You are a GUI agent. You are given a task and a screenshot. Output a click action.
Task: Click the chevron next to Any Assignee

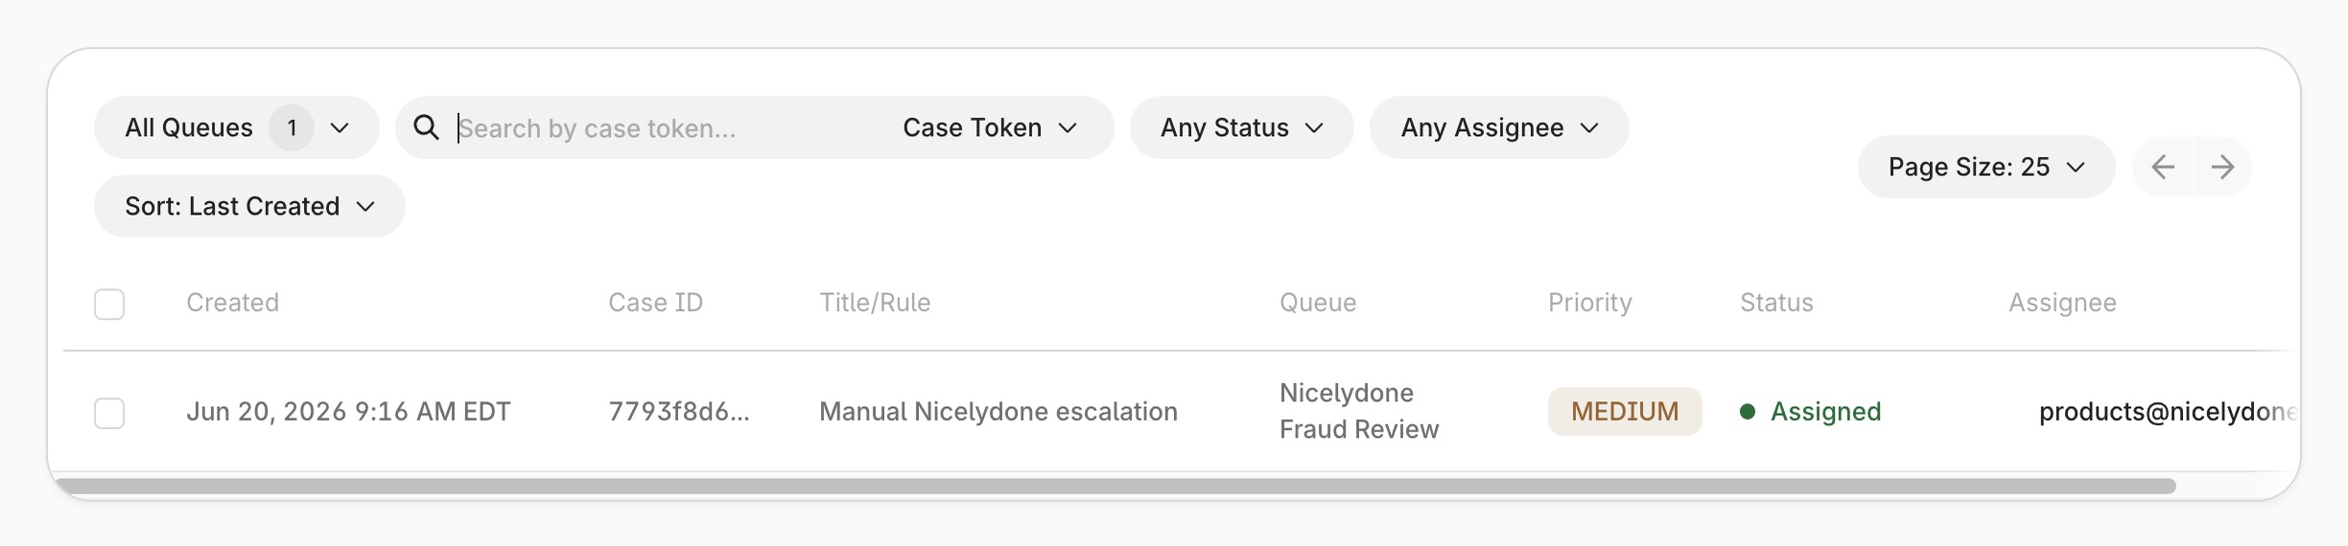1589,127
